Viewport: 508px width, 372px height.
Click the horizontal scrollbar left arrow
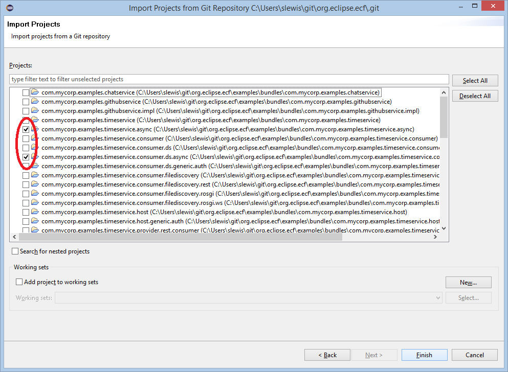click(x=14, y=237)
